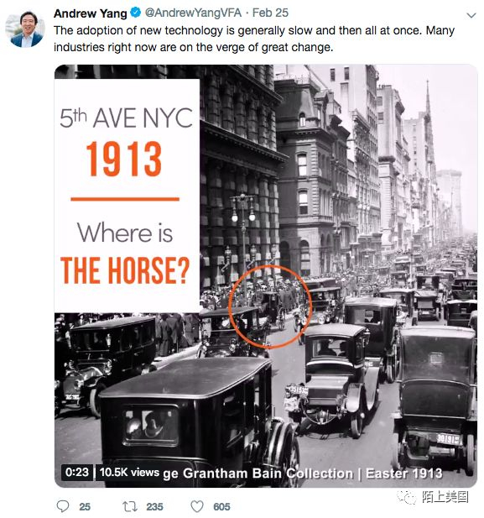Open the tweet options chevron menu
The image size is (484, 518).
click(471, 15)
